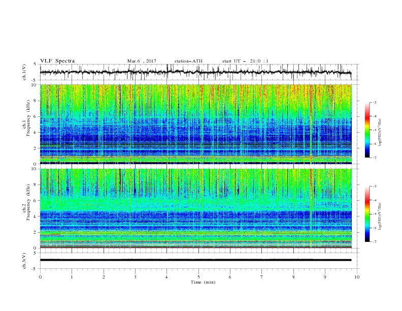Click the "station=ATH" label
This screenshot has width=402, height=311.
point(188,61)
